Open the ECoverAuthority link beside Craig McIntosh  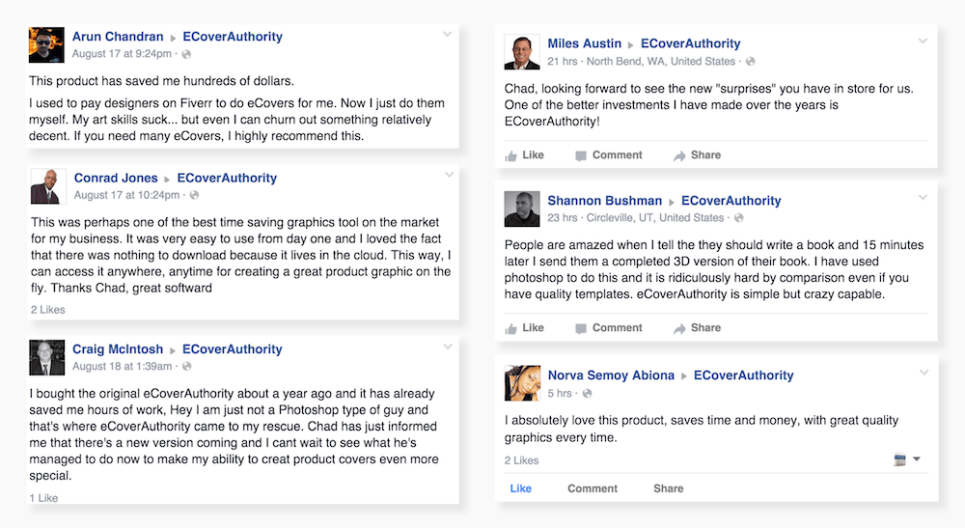pyautogui.click(x=232, y=349)
